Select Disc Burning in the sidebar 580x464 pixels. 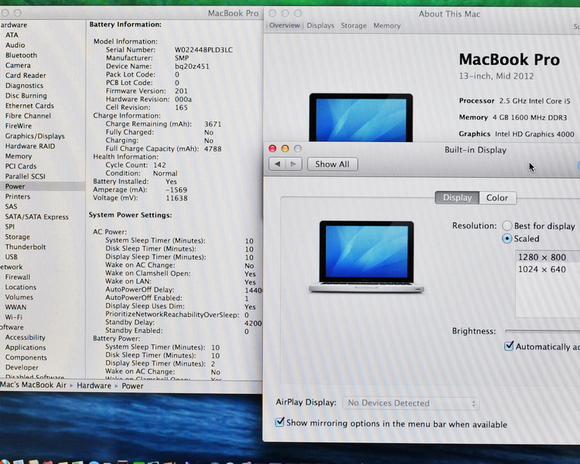(x=26, y=95)
